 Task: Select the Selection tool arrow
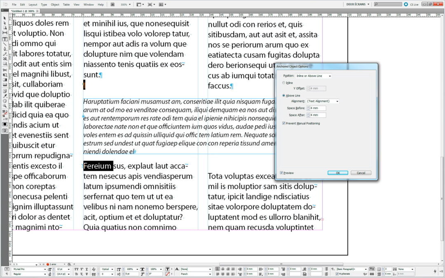[x=5, y=18]
